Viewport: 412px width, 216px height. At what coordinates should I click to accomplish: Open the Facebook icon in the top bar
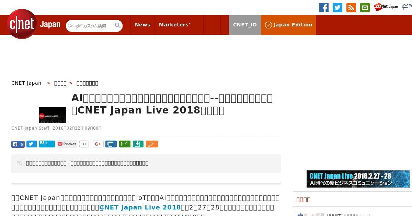point(324,8)
